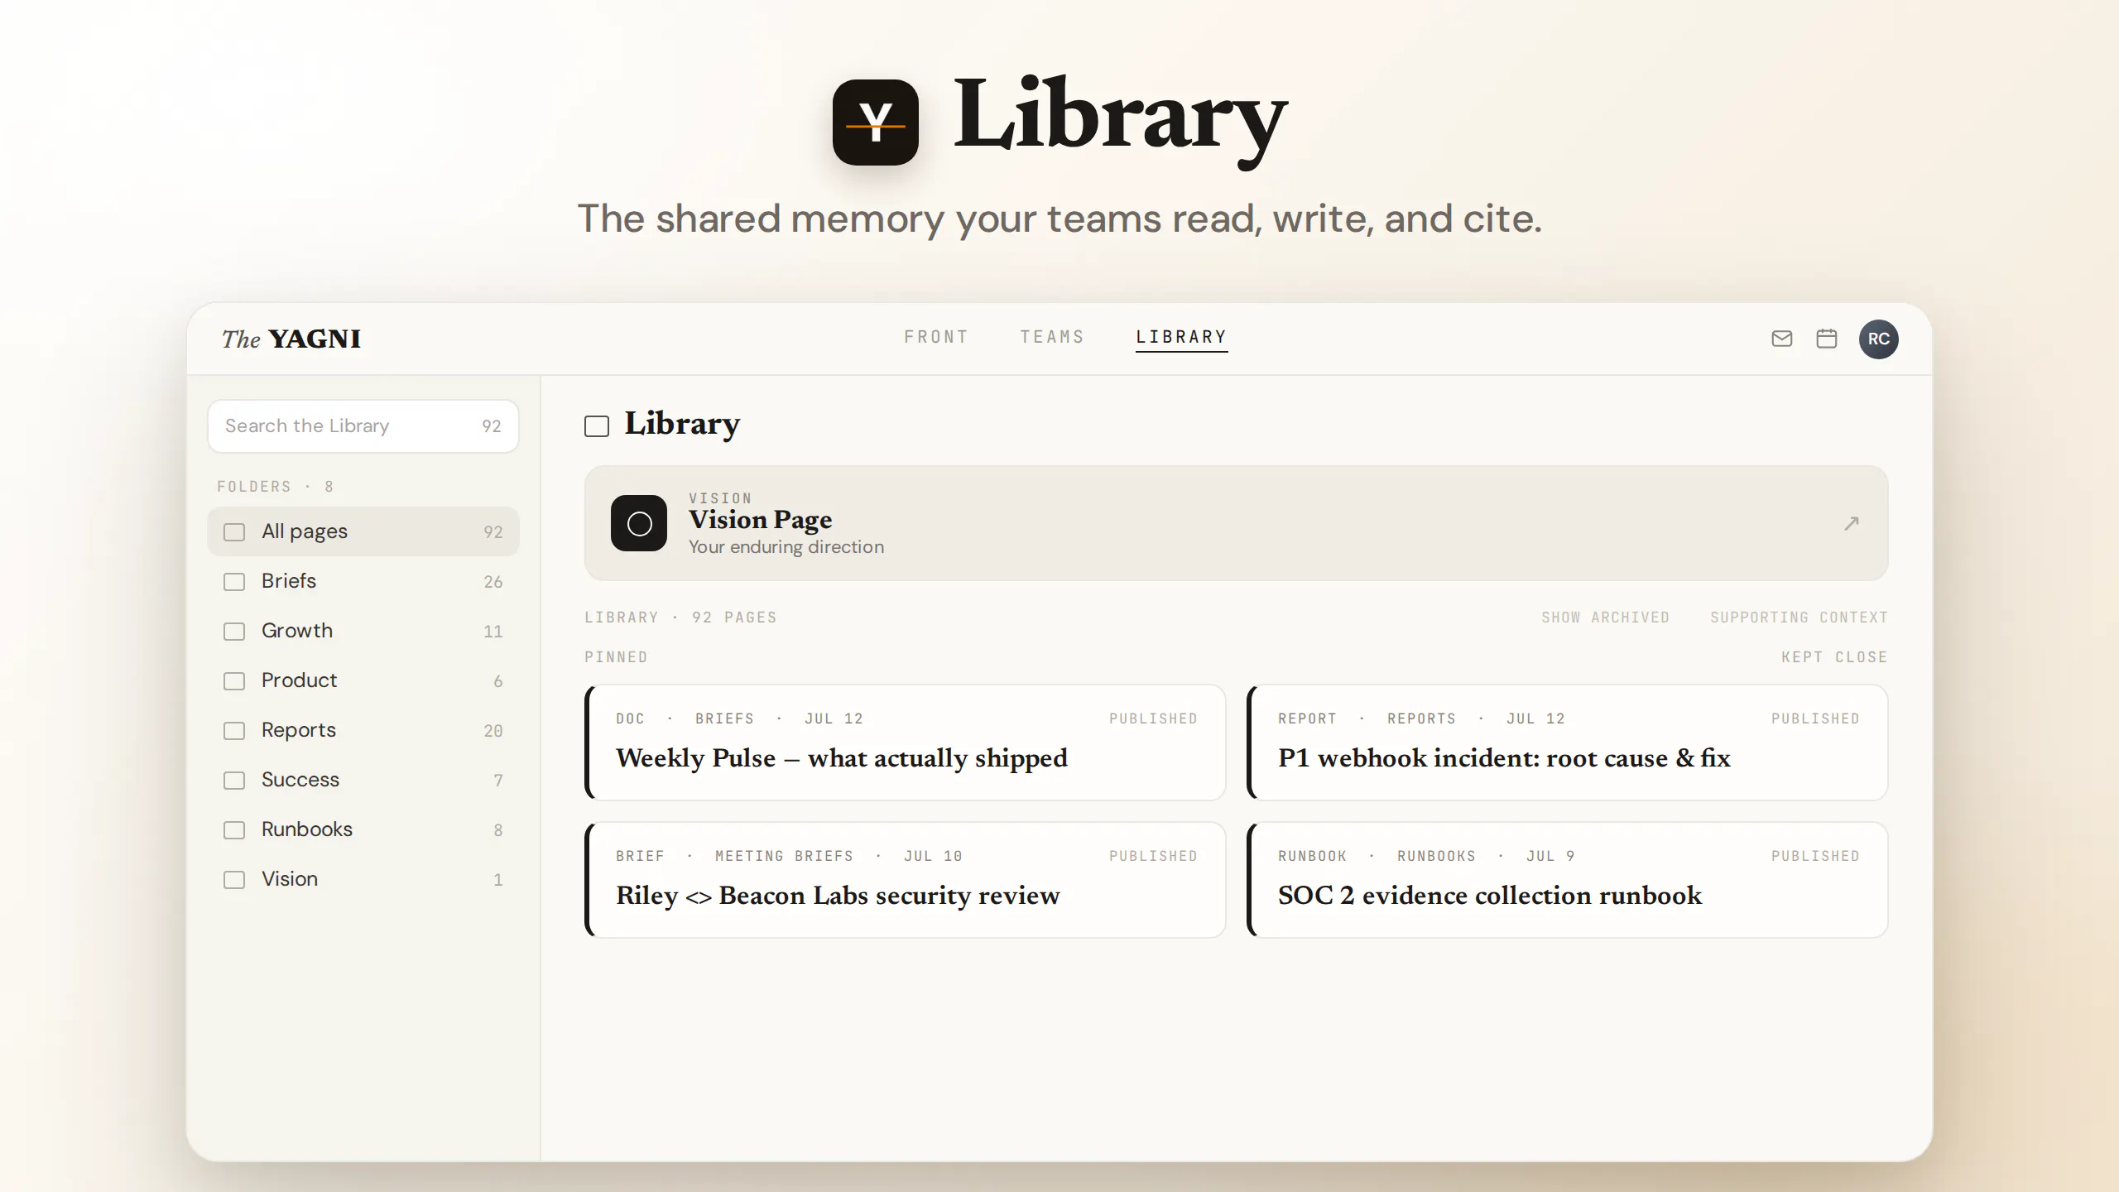Select the Runbooks folder icon
The height and width of the screenshot is (1192, 2119).
pyautogui.click(x=234, y=829)
